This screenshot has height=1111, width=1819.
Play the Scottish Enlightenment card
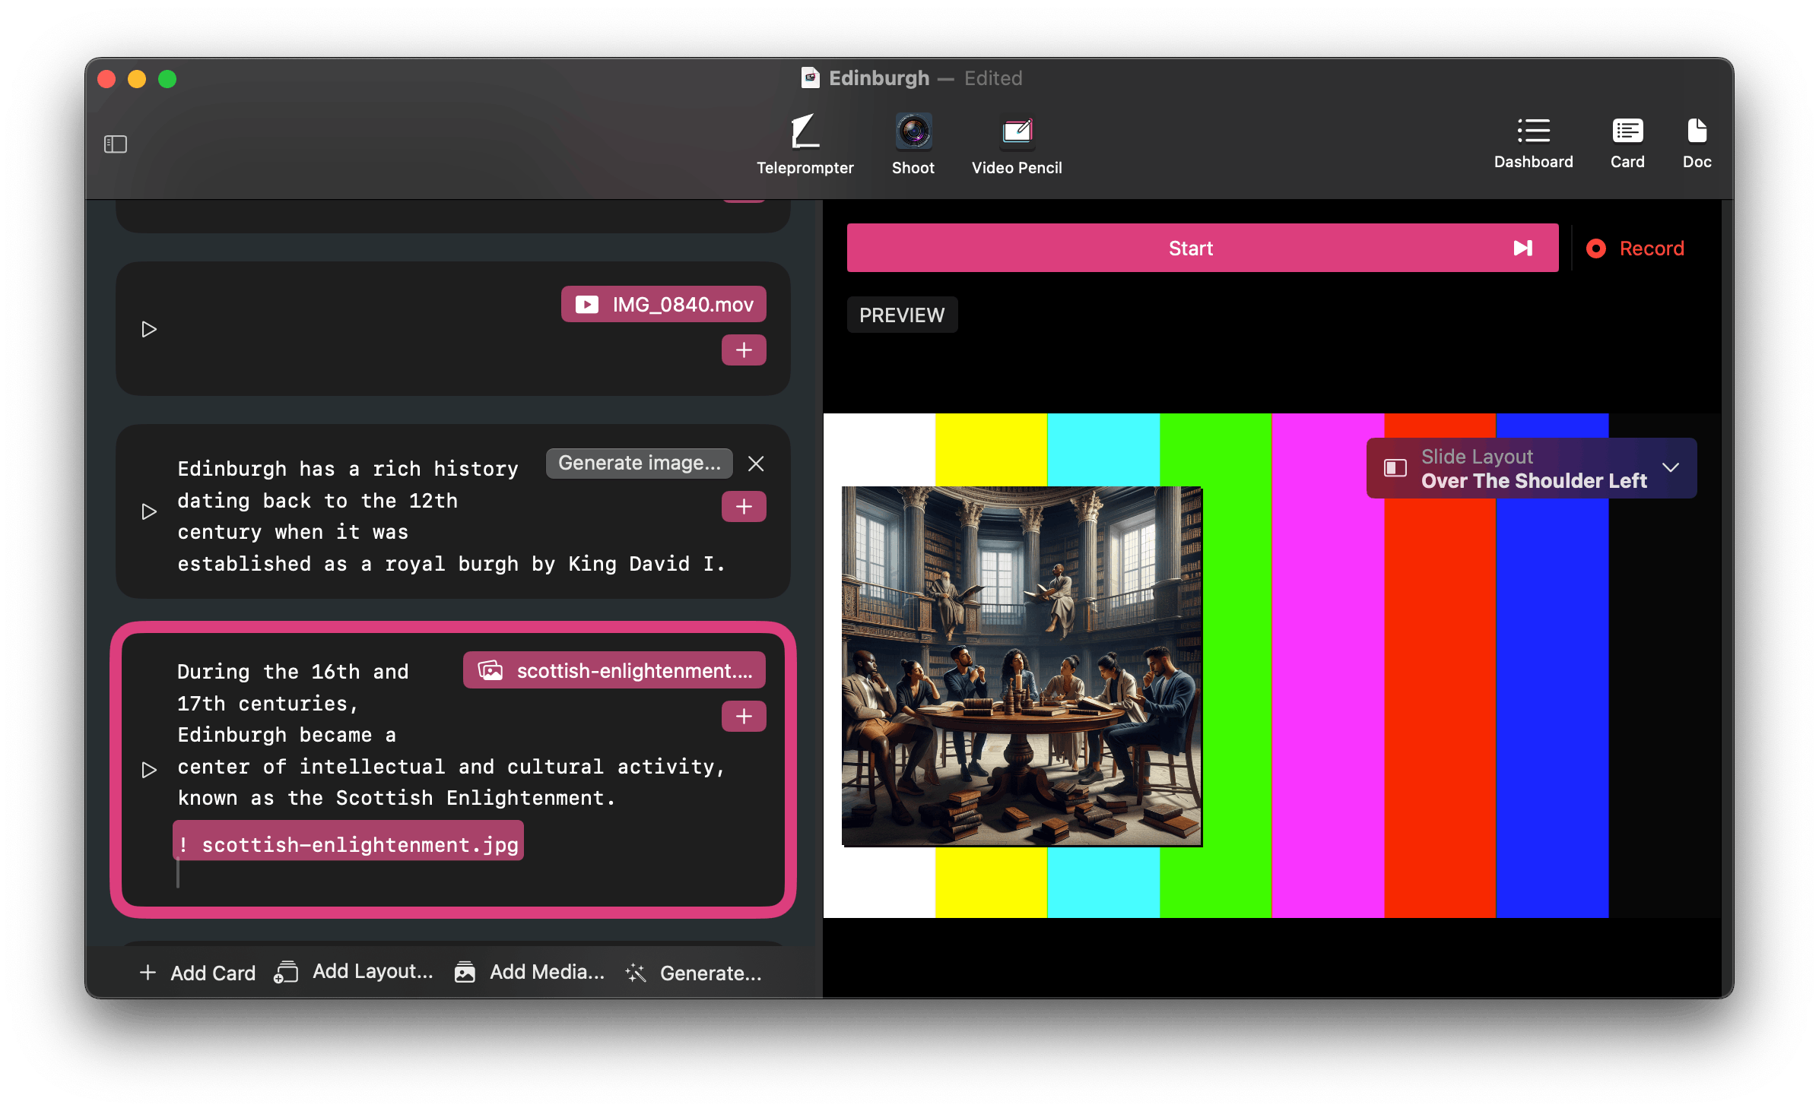[149, 770]
